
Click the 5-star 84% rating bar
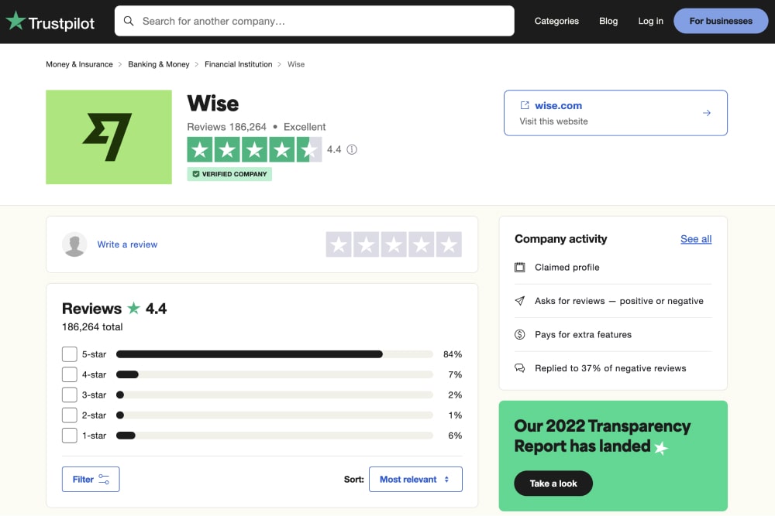(274, 354)
